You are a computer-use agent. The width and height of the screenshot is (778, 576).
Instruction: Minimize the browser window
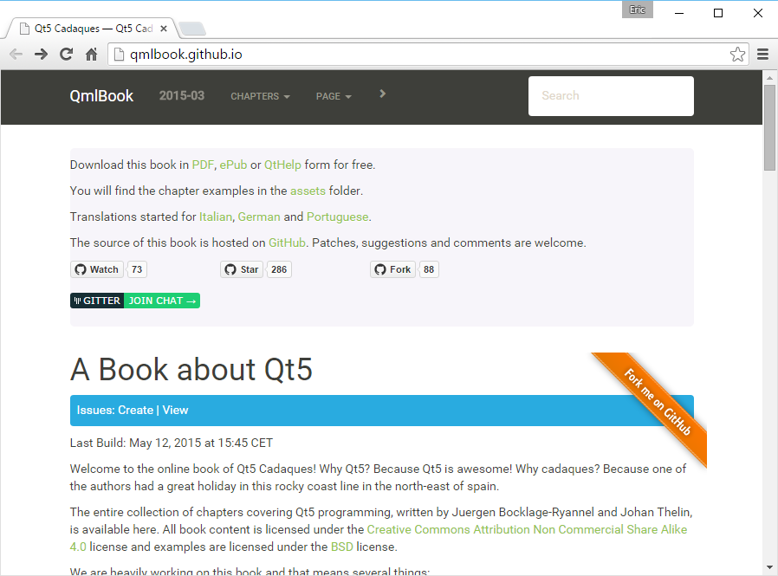point(679,13)
